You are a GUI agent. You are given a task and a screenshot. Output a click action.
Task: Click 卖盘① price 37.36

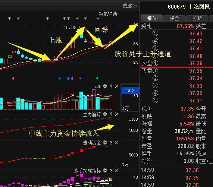coord(196,63)
